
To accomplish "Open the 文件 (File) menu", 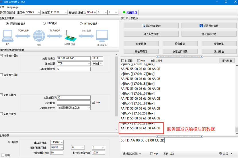I will (x=2, y=7).
